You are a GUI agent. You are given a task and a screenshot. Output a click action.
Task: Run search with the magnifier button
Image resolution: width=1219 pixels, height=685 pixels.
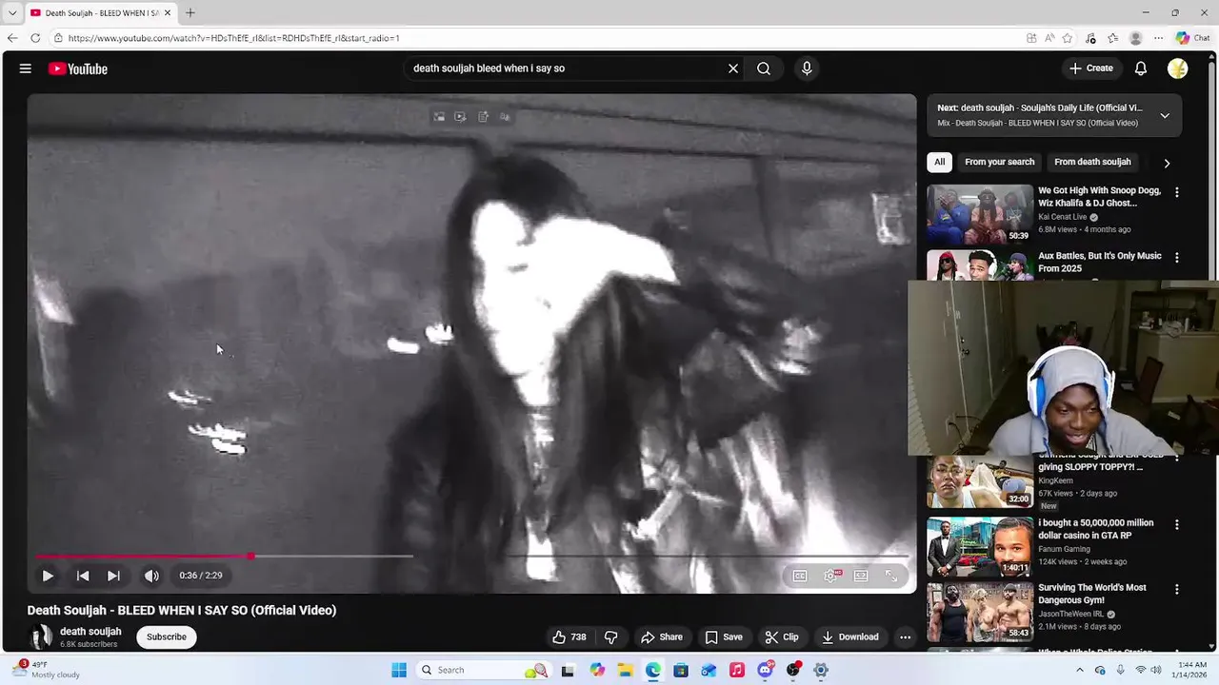[x=764, y=68]
